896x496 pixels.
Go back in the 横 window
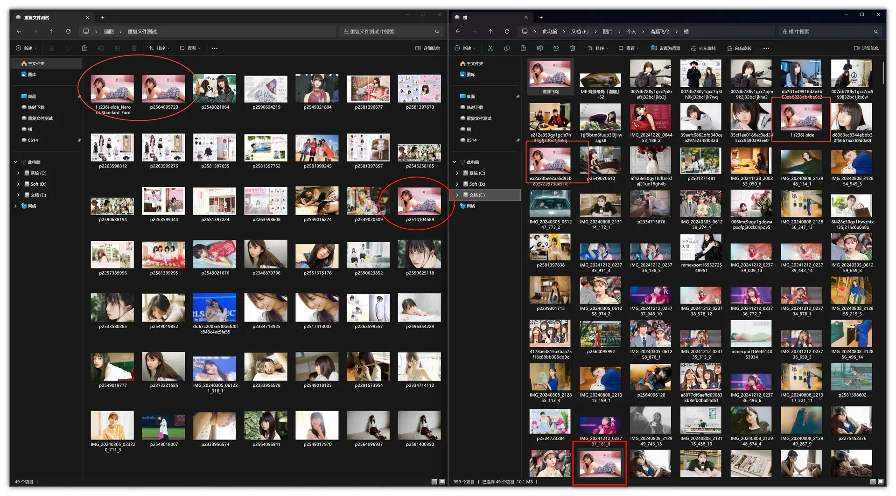458,31
